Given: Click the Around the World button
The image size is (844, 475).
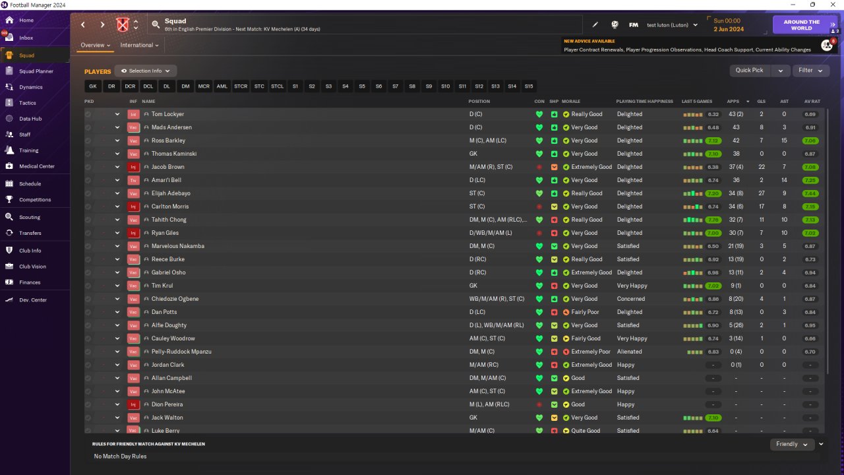Looking at the screenshot, I should 805,25.
